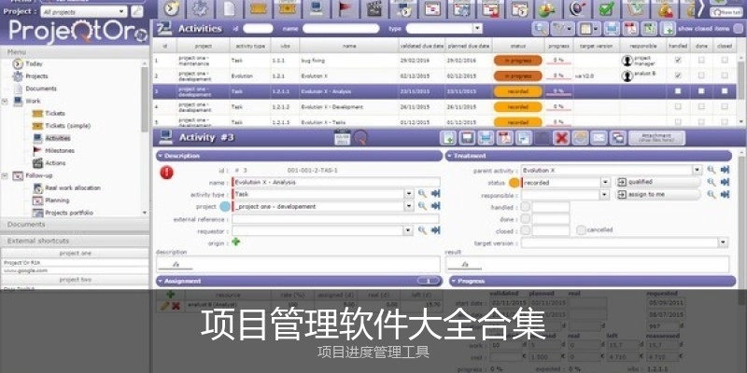The height and width of the screenshot is (373, 747).
Task: Open the activity type dropdown
Action: 409,194
